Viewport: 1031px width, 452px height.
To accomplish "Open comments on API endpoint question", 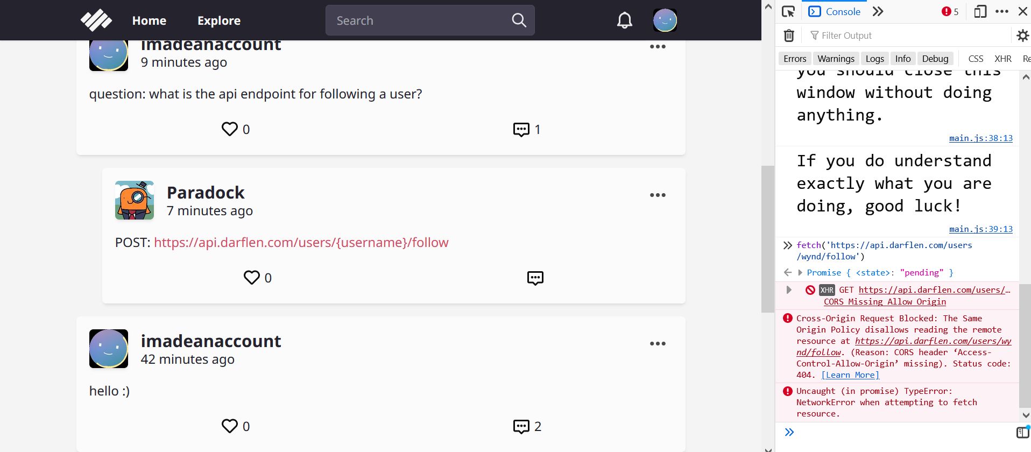I will (521, 129).
